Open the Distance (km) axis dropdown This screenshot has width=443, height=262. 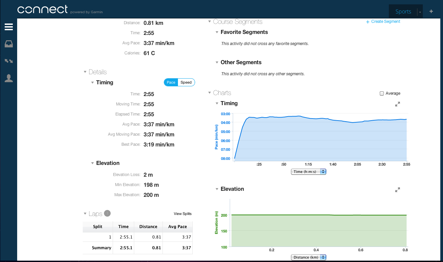pos(308,257)
